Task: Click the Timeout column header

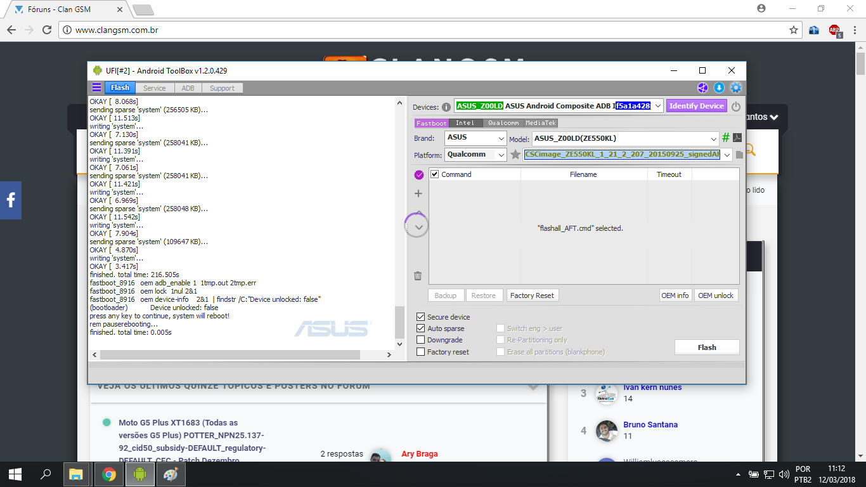Action: 669,174
